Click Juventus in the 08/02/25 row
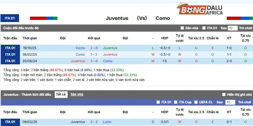The image size is (253, 126). tap(110, 54)
